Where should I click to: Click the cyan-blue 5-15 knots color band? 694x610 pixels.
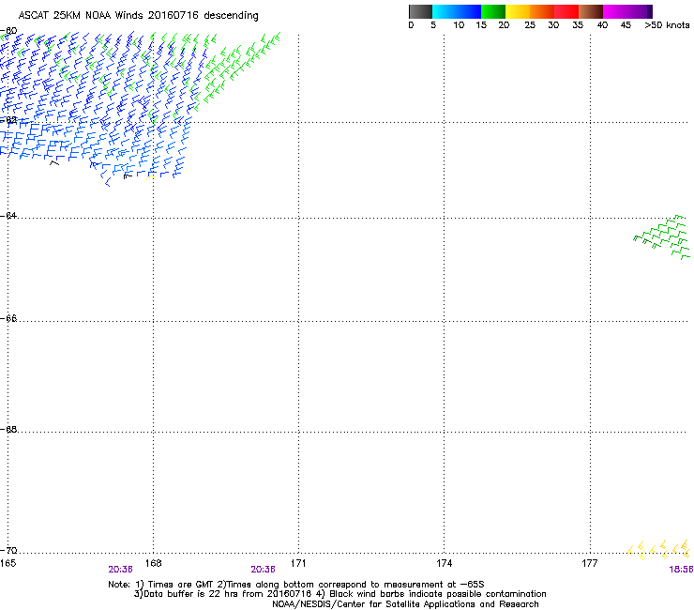click(x=457, y=11)
